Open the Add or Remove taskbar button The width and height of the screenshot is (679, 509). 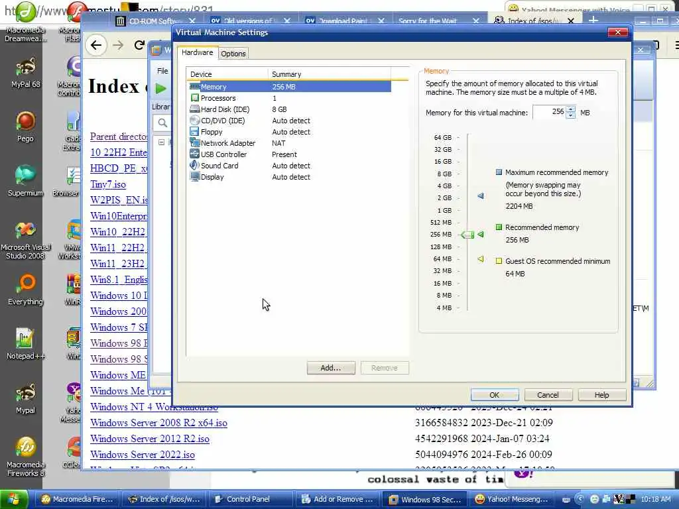click(338, 499)
